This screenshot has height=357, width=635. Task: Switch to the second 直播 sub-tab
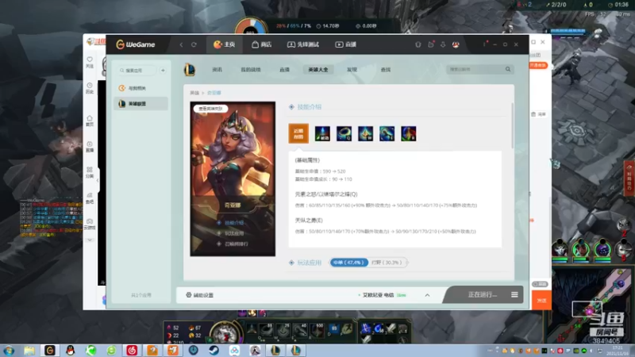[285, 70]
